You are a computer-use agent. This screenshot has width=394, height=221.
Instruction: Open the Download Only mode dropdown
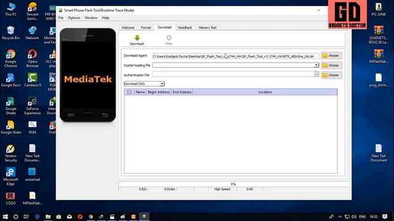click(x=144, y=83)
